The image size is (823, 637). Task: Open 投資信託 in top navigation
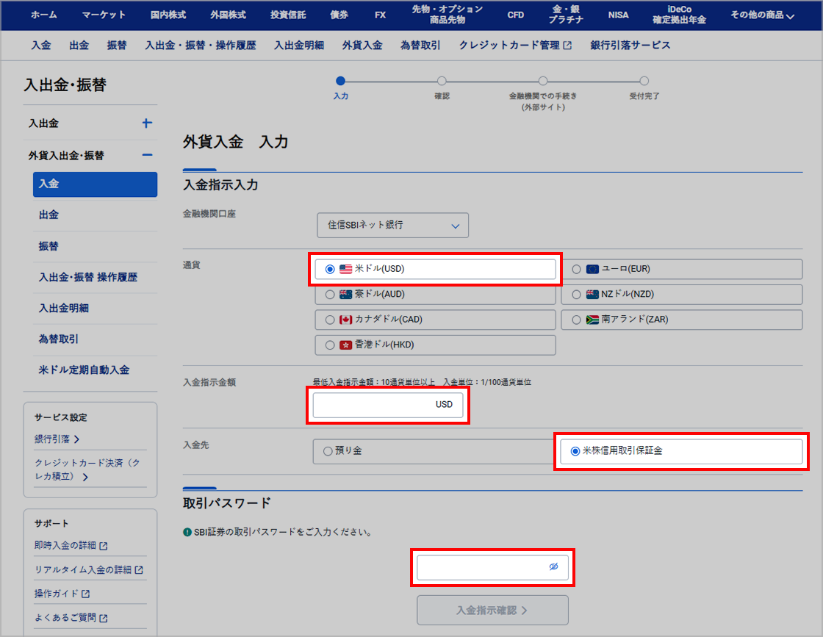click(288, 15)
